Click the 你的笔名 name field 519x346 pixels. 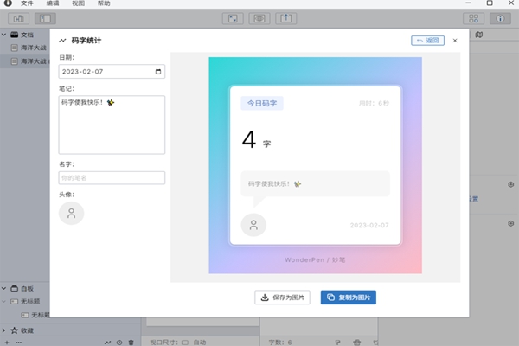tap(112, 178)
